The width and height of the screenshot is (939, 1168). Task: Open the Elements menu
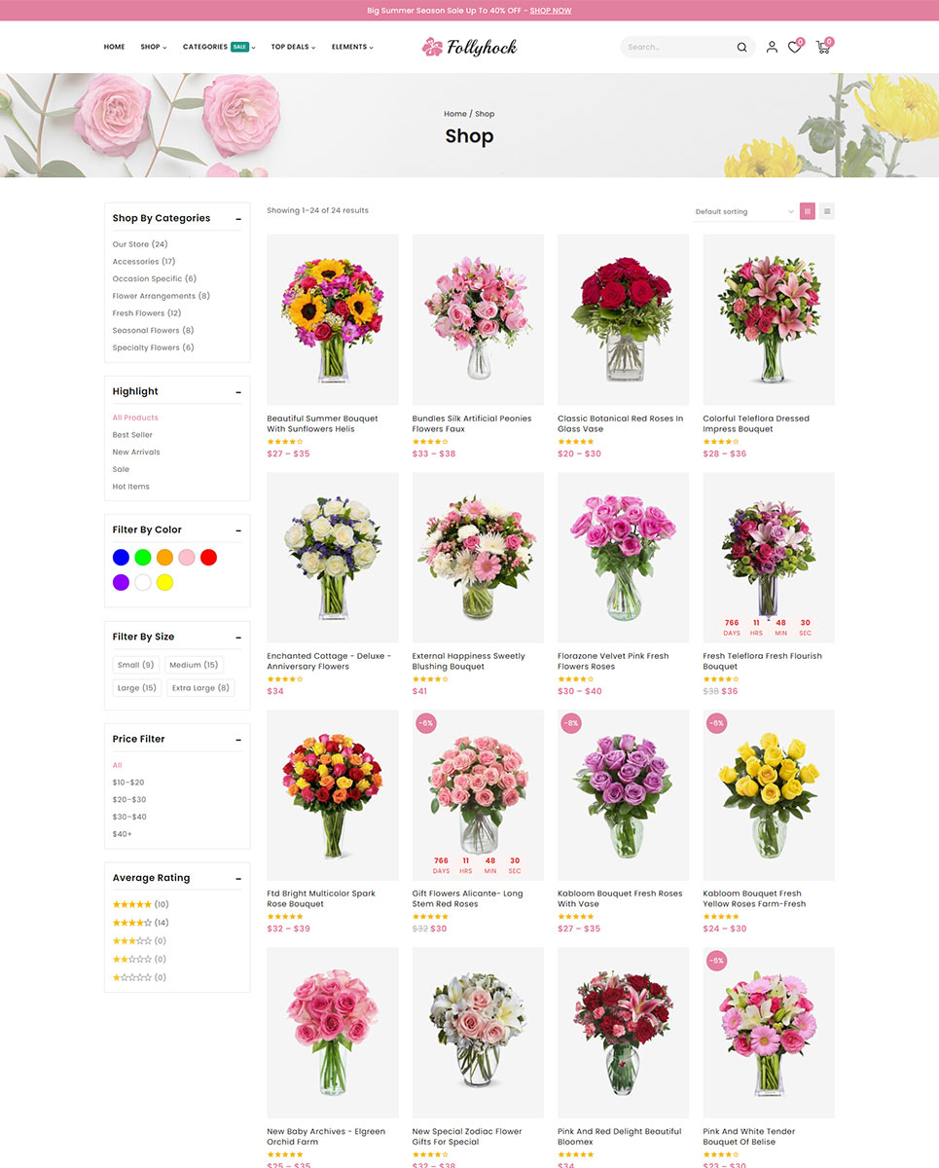(352, 47)
